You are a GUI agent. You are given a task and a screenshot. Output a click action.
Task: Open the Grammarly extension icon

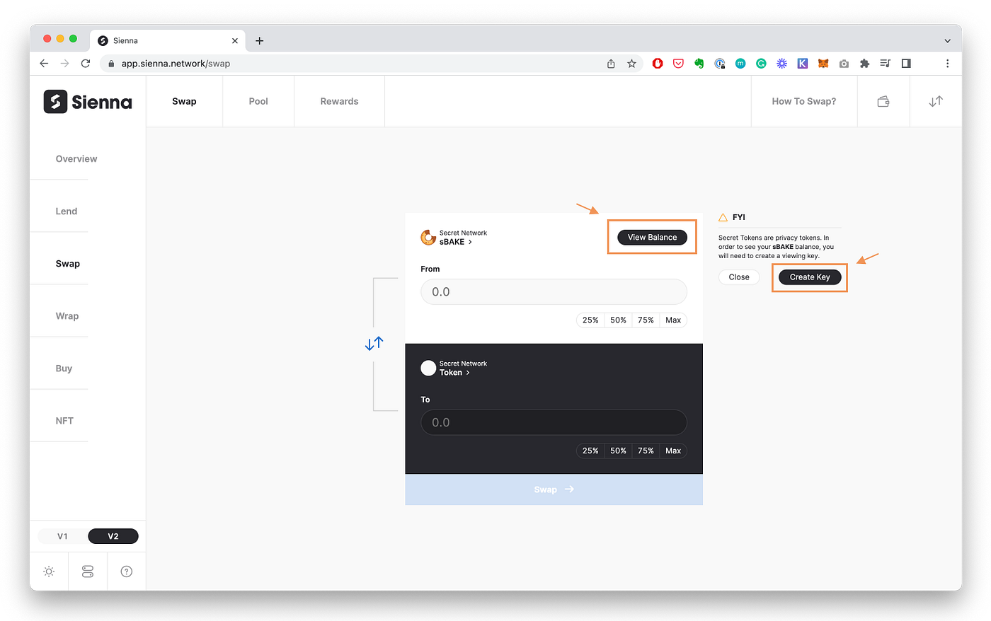(761, 63)
